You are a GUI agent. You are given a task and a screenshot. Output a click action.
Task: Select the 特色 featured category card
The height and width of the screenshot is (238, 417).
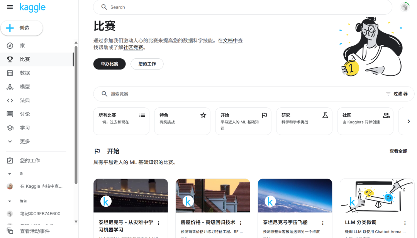pos(182,121)
